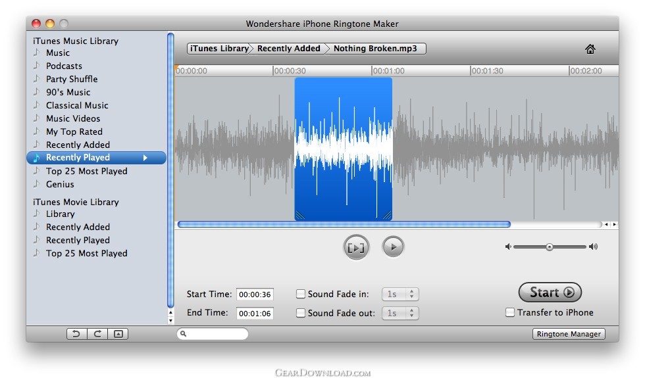The height and width of the screenshot is (378, 645).
Task: Click the Start Time input field
Action: (255, 295)
